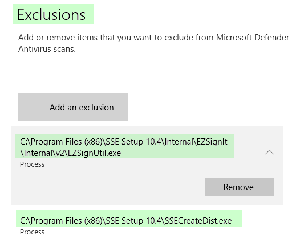Remove the EZSignUtil.exe exclusion
Screen dimensions: 304x247
(240, 187)
